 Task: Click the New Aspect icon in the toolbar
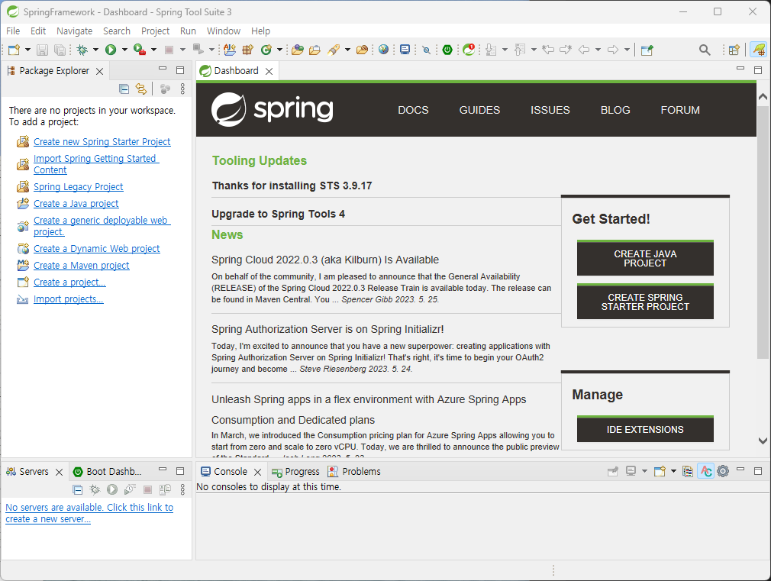point(230,50)
